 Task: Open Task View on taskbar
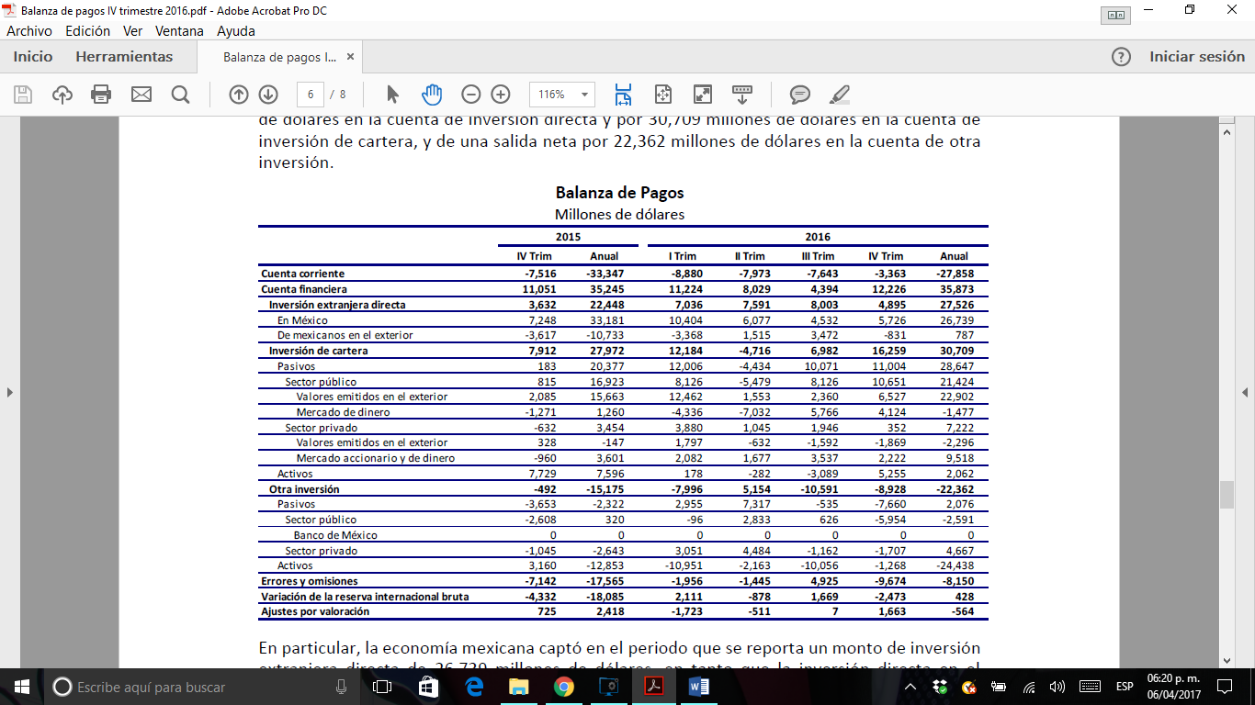(382, 687)
